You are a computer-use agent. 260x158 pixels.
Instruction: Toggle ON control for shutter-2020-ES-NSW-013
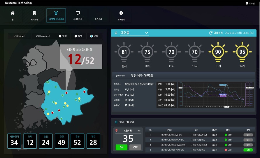click(x=248, y=150)
